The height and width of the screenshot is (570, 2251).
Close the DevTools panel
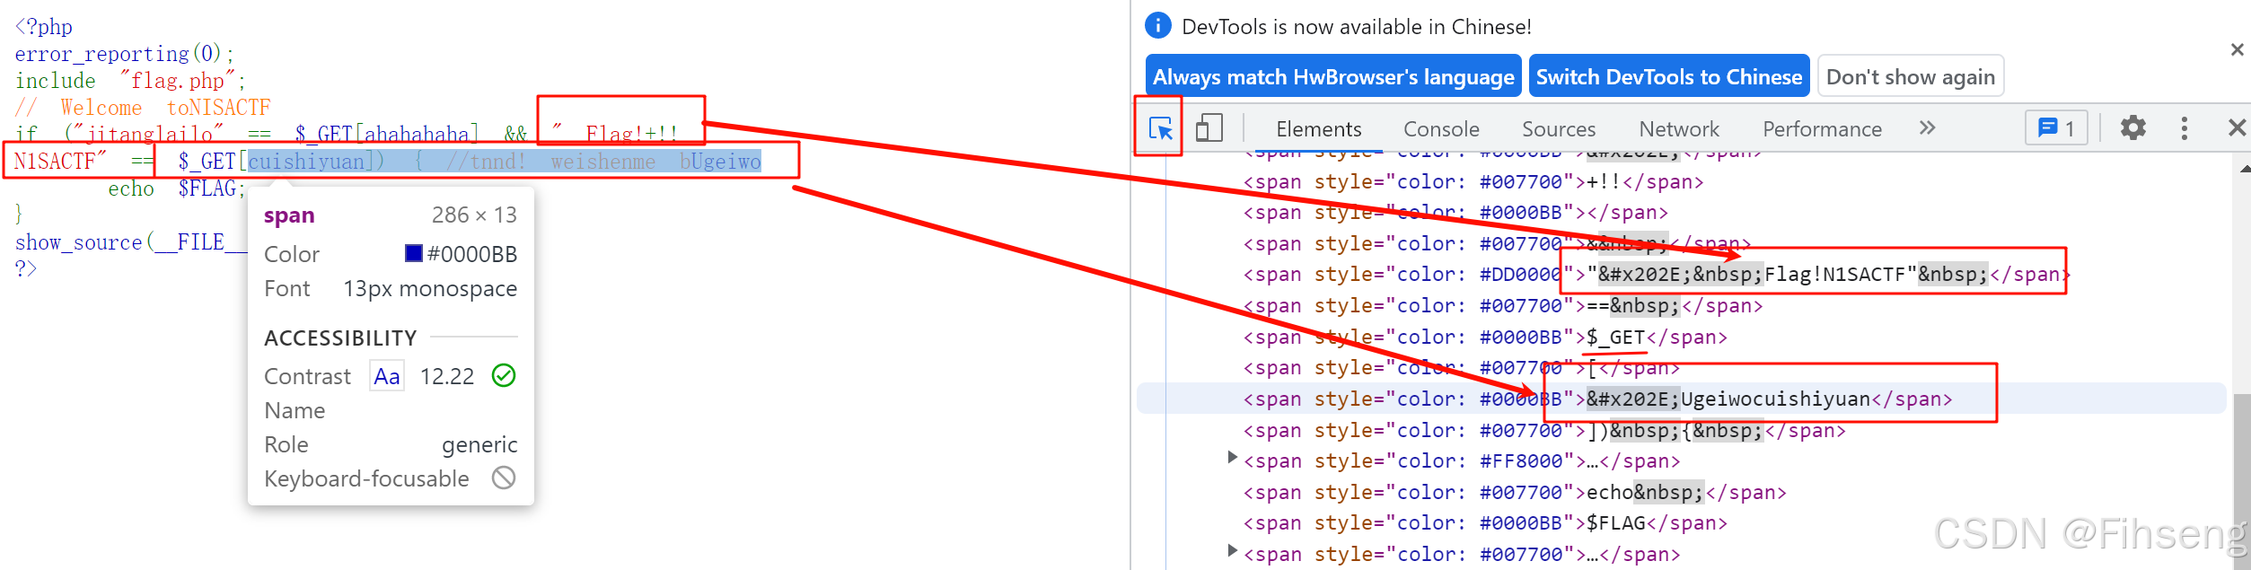(x=2237, y=128)
